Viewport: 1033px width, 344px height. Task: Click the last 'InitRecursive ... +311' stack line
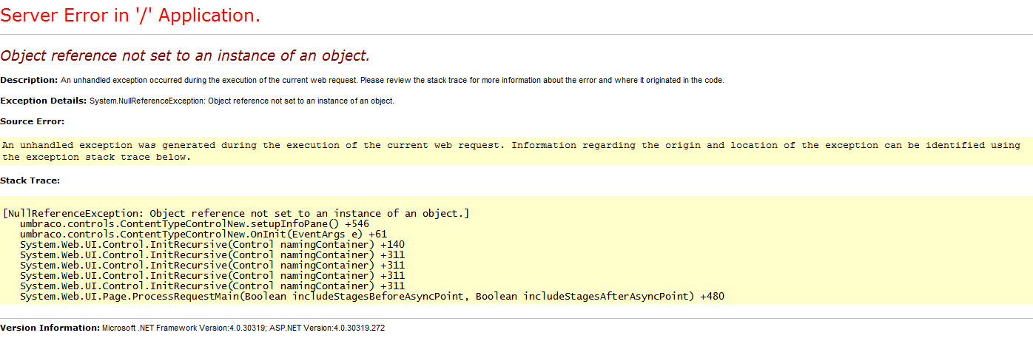tap(212, 286)
